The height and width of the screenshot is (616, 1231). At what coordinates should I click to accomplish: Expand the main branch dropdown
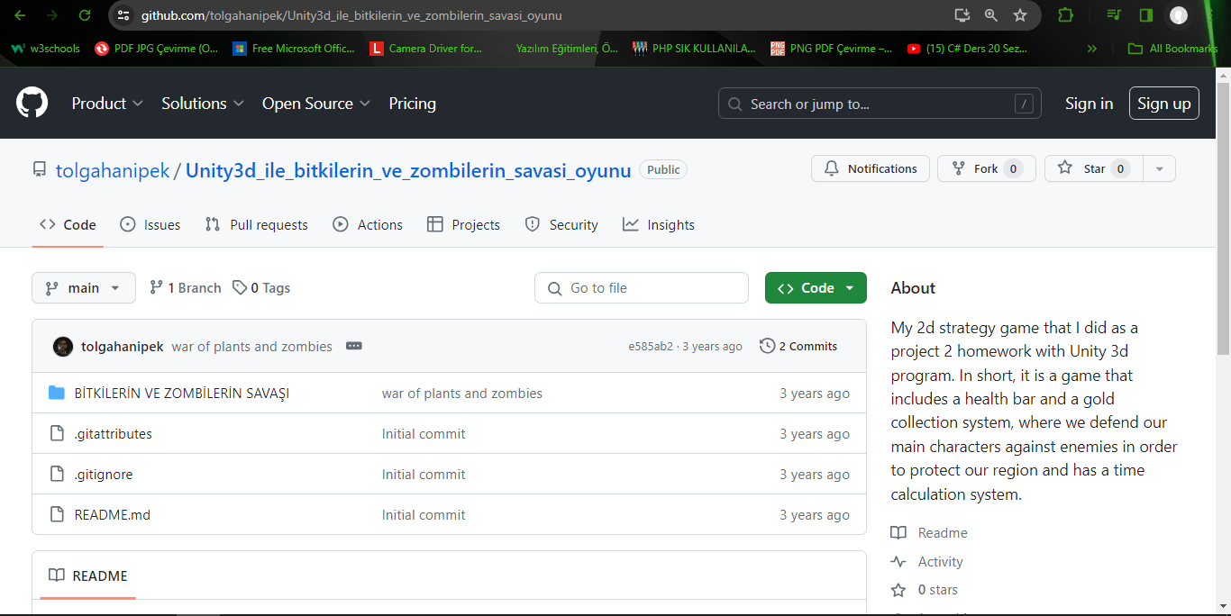point(84,288)
